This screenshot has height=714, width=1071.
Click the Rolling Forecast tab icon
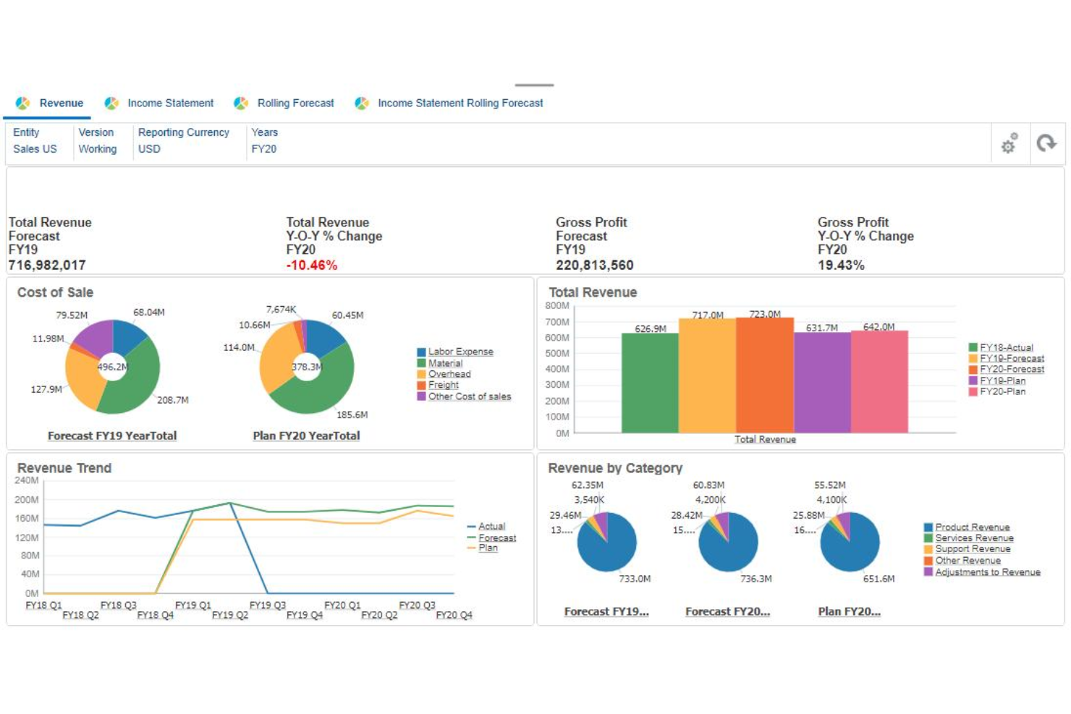[239, 102]
